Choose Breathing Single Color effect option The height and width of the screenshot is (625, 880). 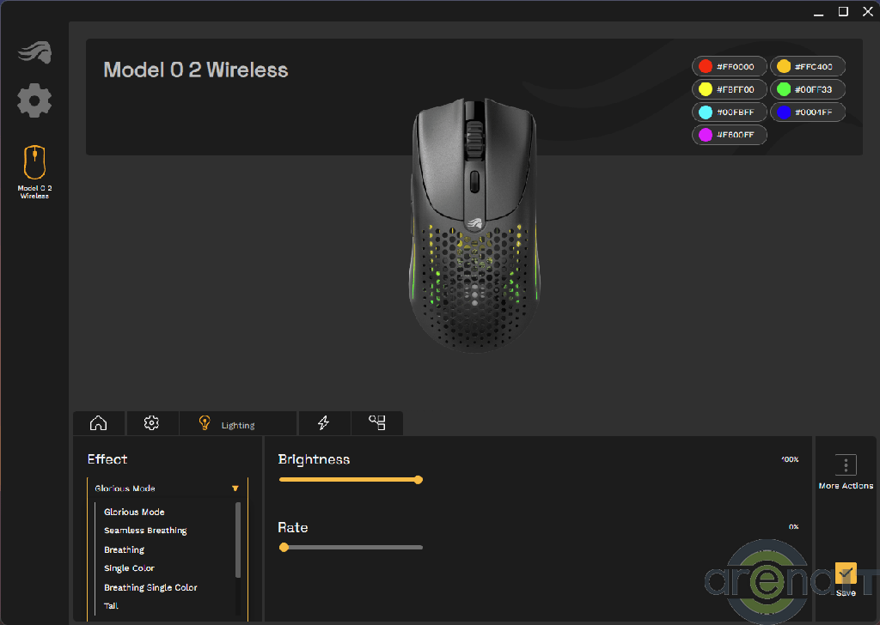(x=150, y=587)
